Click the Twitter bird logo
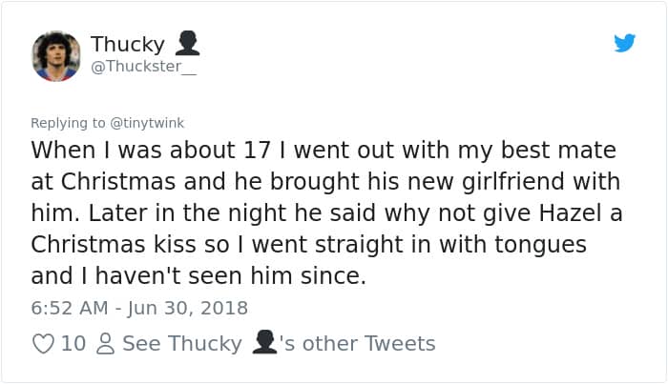 (625, 43)
